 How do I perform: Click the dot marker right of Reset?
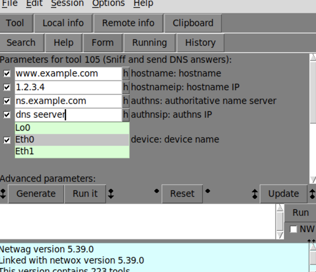click(208, 191)
